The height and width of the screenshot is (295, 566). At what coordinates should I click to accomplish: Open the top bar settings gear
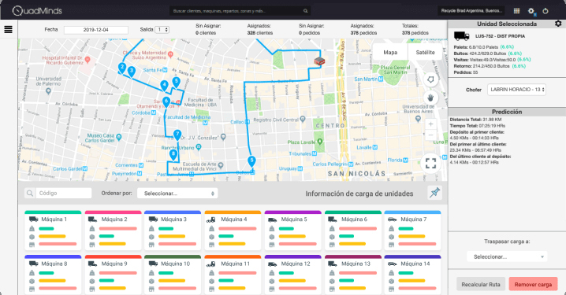pyautogui.click(x=531, y=11)
